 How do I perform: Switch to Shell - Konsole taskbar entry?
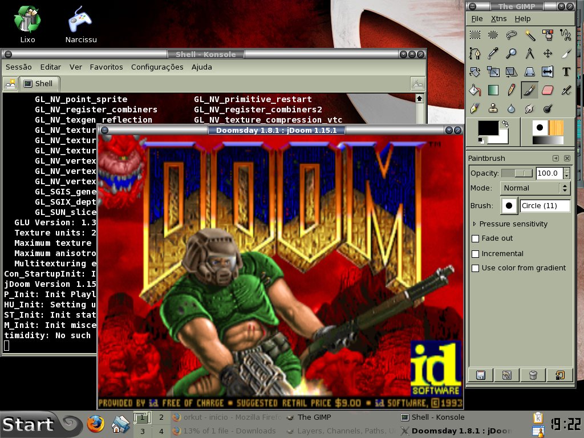pyautogui.click(x=433, y=417)
